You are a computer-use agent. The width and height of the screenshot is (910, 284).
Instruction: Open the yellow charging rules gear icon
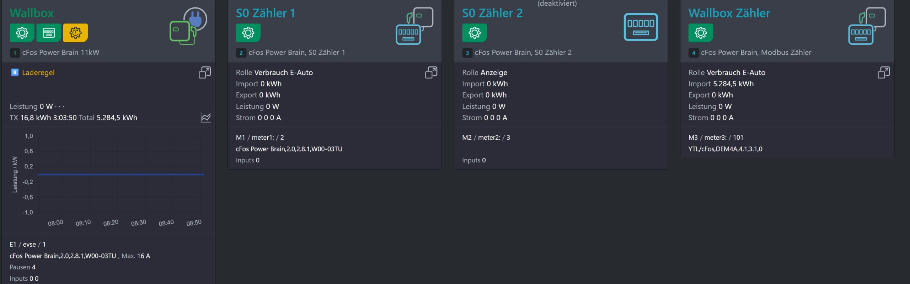[75, 33]
